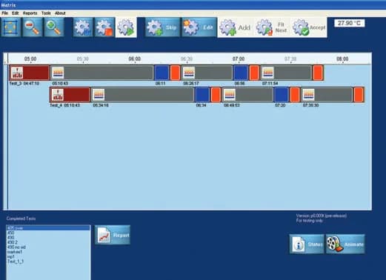Click the 'Test_3 04:47:10' label
This screenshot has height=280, width=386.
24,84
